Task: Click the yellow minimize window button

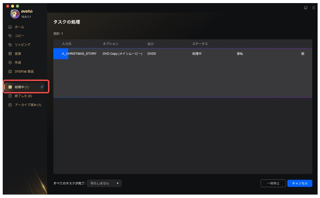Action: [x=12, y=6]
